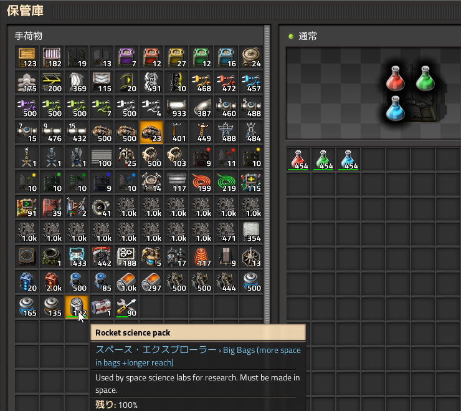
Task: Select the green logistic chest stack
Action: click(x=201, y=57)
